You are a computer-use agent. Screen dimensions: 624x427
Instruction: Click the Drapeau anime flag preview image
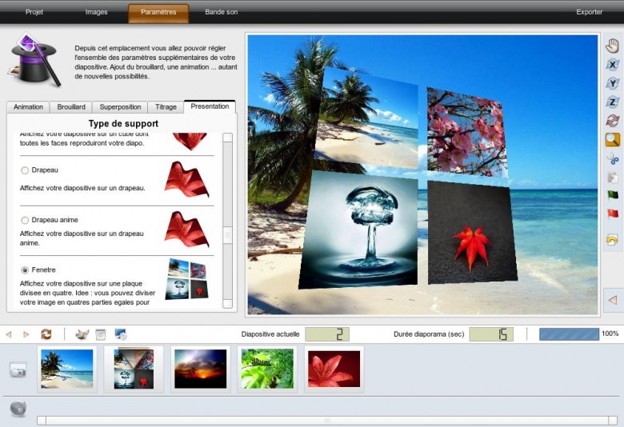(186, 229)
